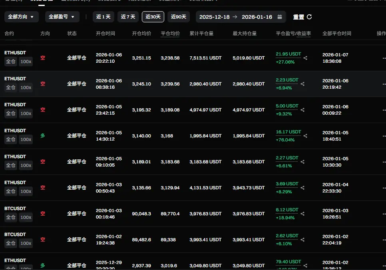Share the 79.40 USDT trade result
The height and width of the screenshot is (270, 386).
coord(305,266)
